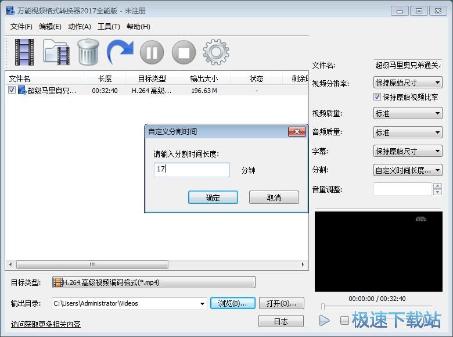
Task: Click the add video folder icon
Action: tap(56, 52)
